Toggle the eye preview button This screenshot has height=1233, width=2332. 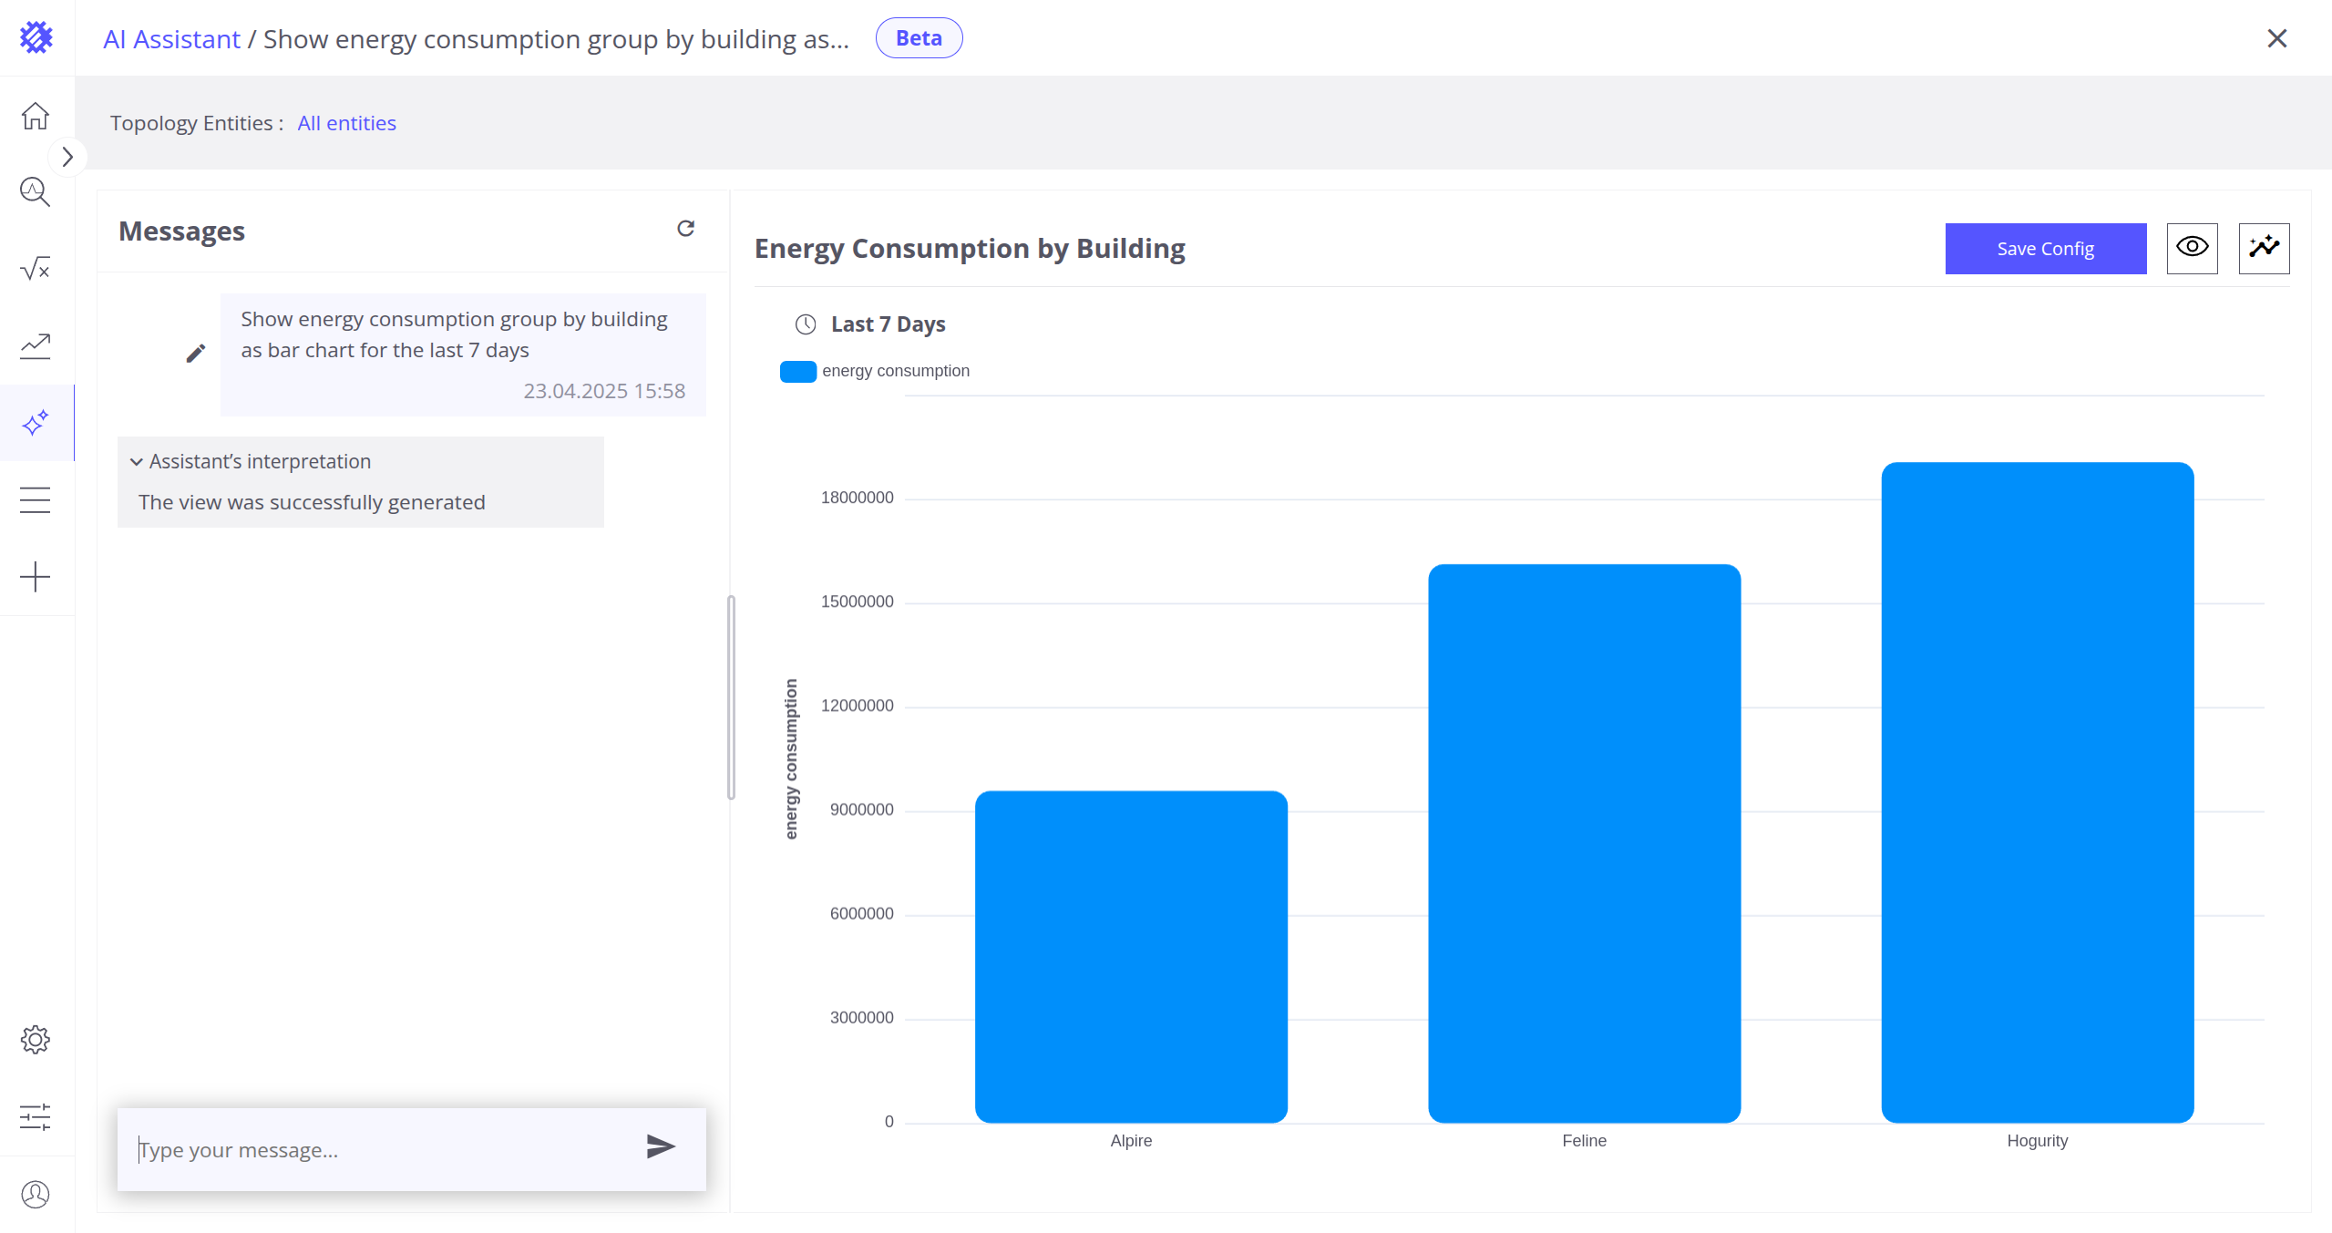2192,248
